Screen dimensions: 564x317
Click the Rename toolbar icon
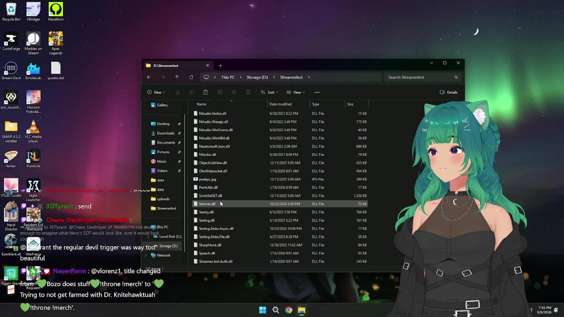point(220,92)
